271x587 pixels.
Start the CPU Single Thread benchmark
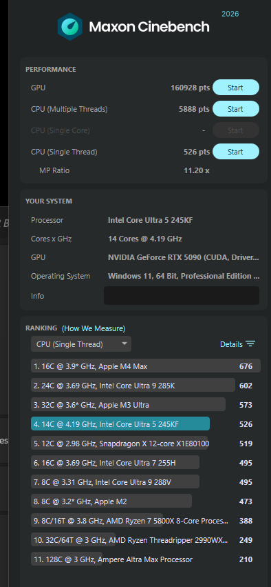[235, 152]
